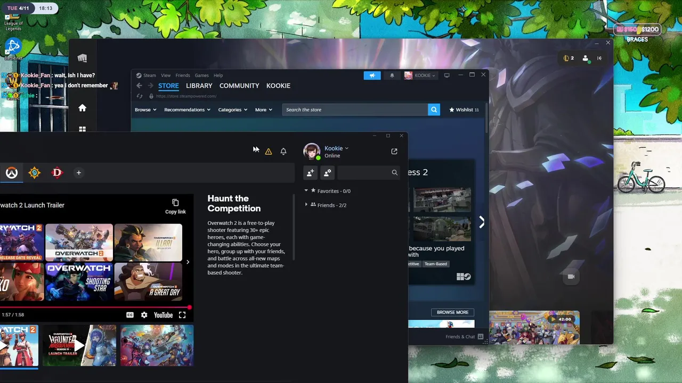Open the Battle.net desktop shortcut
Viewport: 682px width, 383px height.
click(x=13, y=49)
